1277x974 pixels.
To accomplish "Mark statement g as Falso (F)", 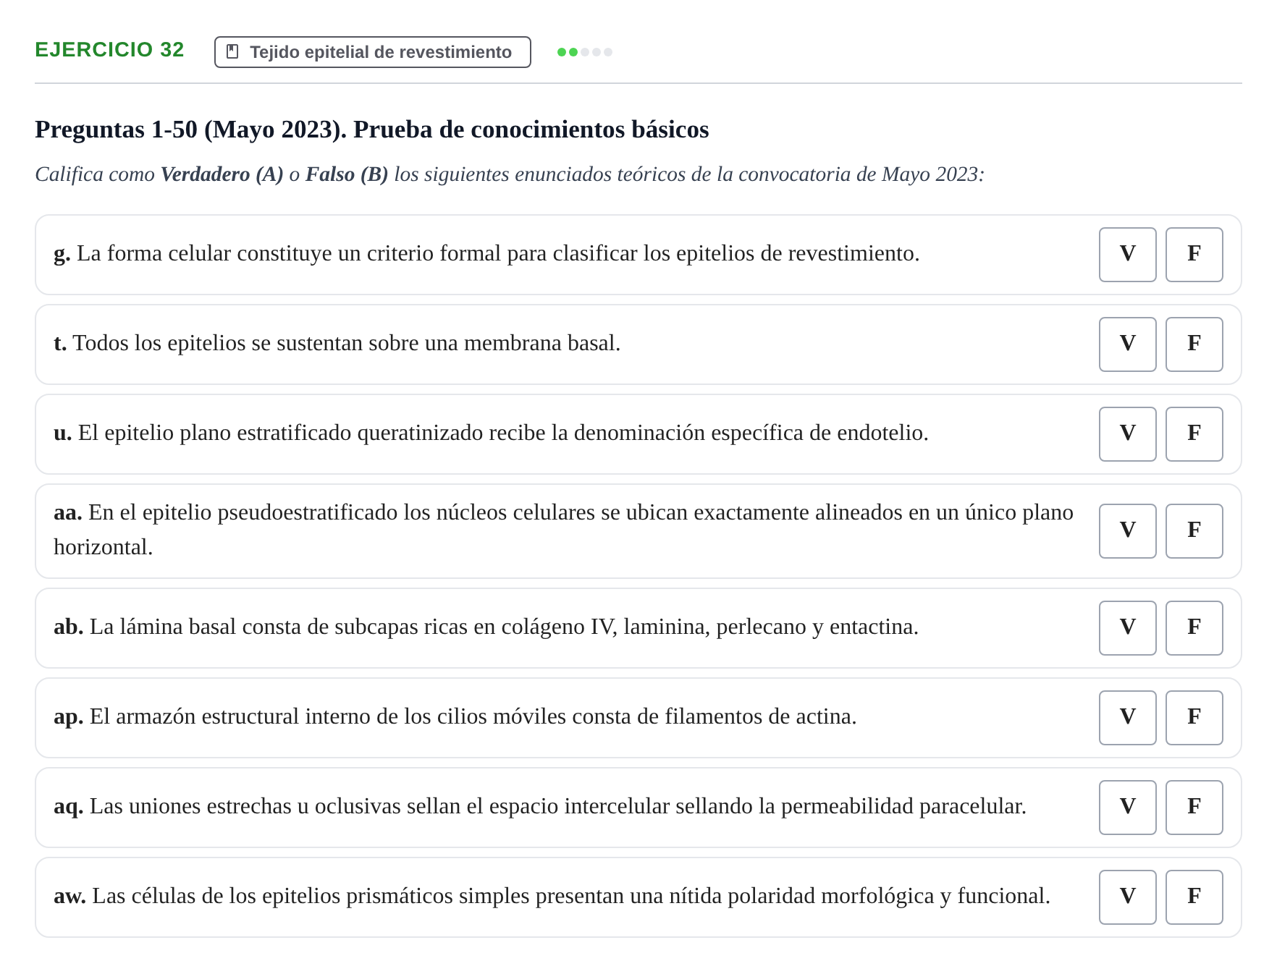I will tap(1194, 255).
